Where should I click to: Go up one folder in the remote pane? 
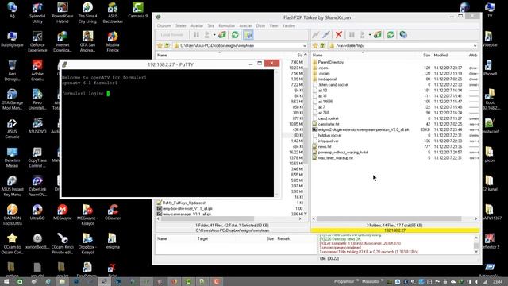(x=322, y=46)
